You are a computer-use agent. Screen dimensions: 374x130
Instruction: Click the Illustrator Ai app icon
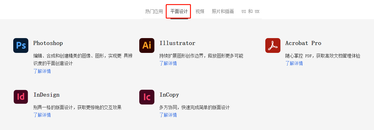(147, 45)
